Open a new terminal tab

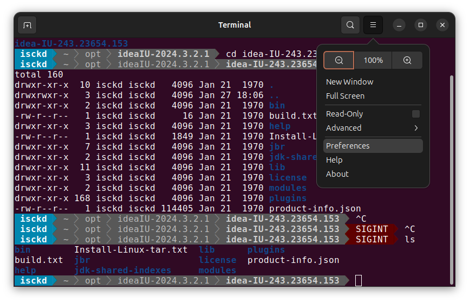pyautogui.click(x=27, y=25)
